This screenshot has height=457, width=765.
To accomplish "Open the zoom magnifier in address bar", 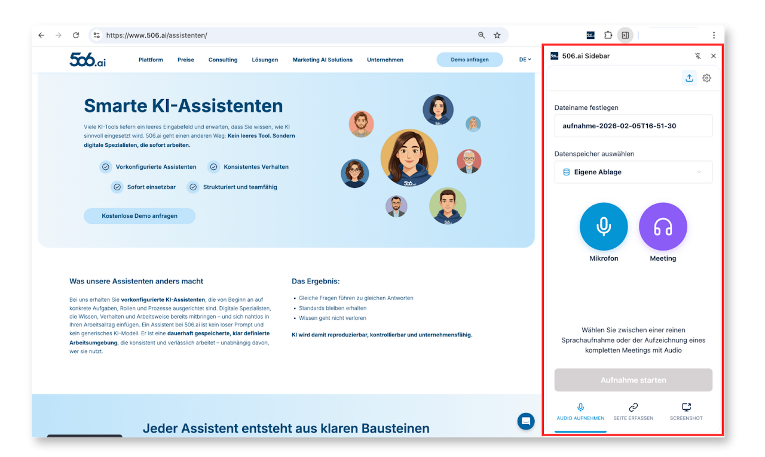I will [x=482, y=35].
